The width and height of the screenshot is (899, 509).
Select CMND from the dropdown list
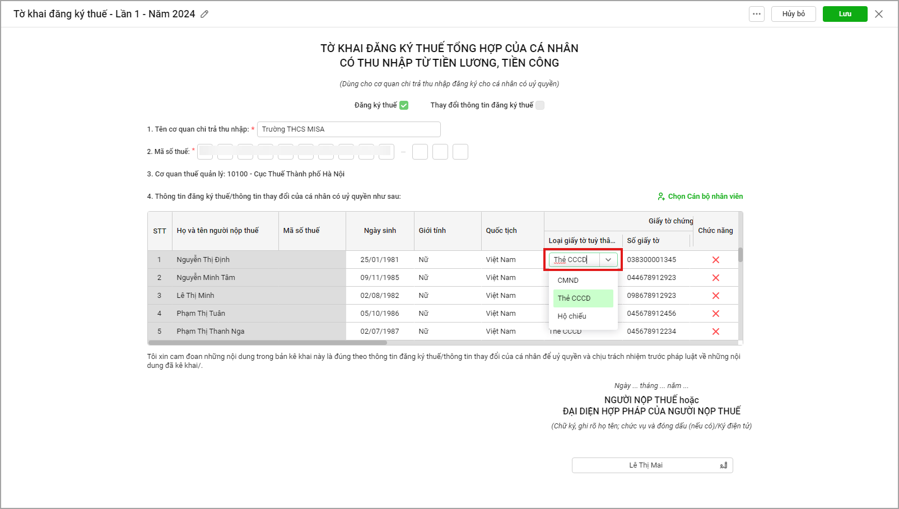[568, 281]
